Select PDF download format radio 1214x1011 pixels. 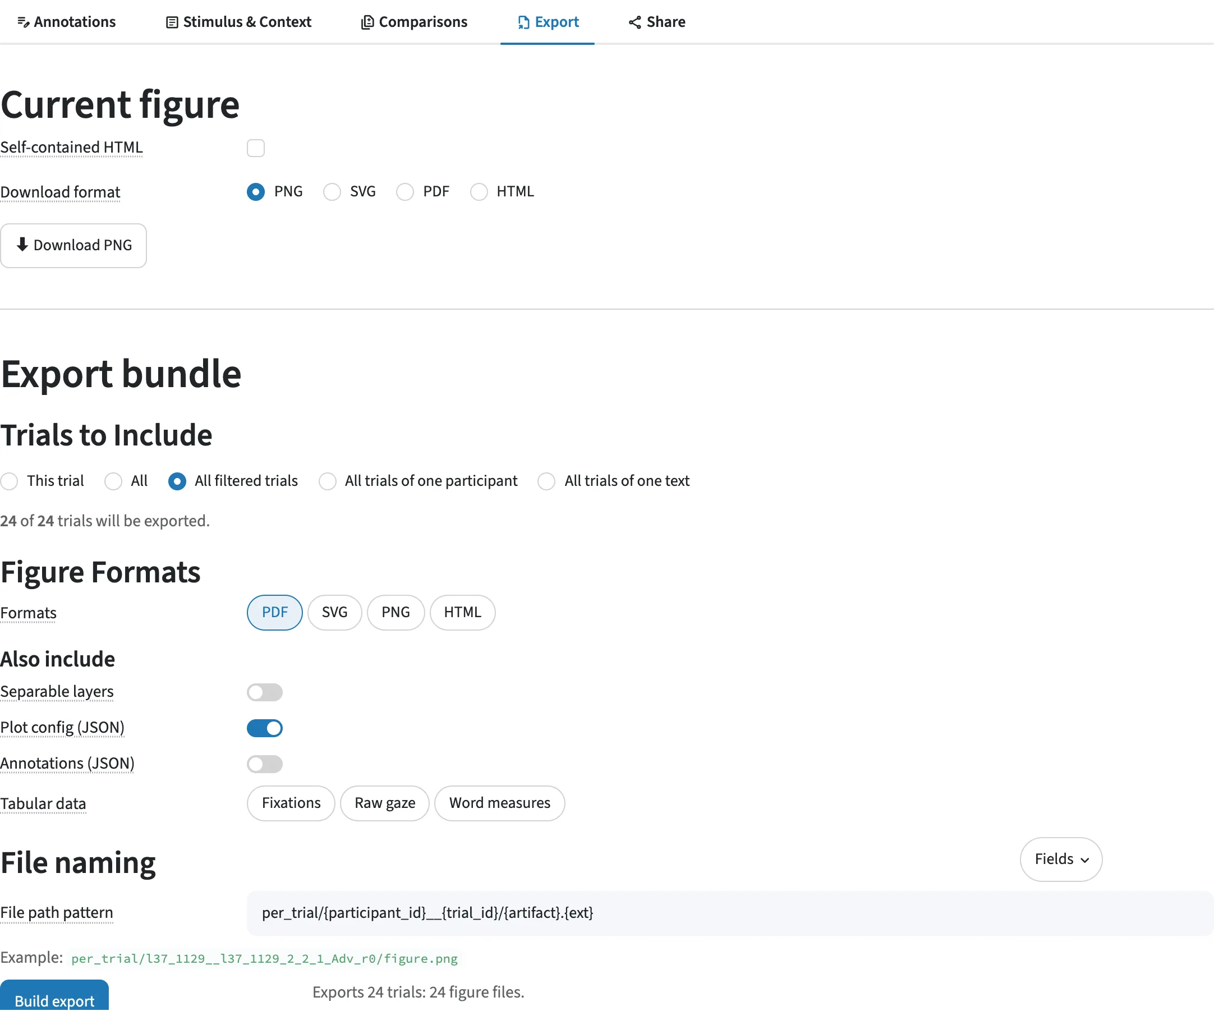[x=404, y=191]
